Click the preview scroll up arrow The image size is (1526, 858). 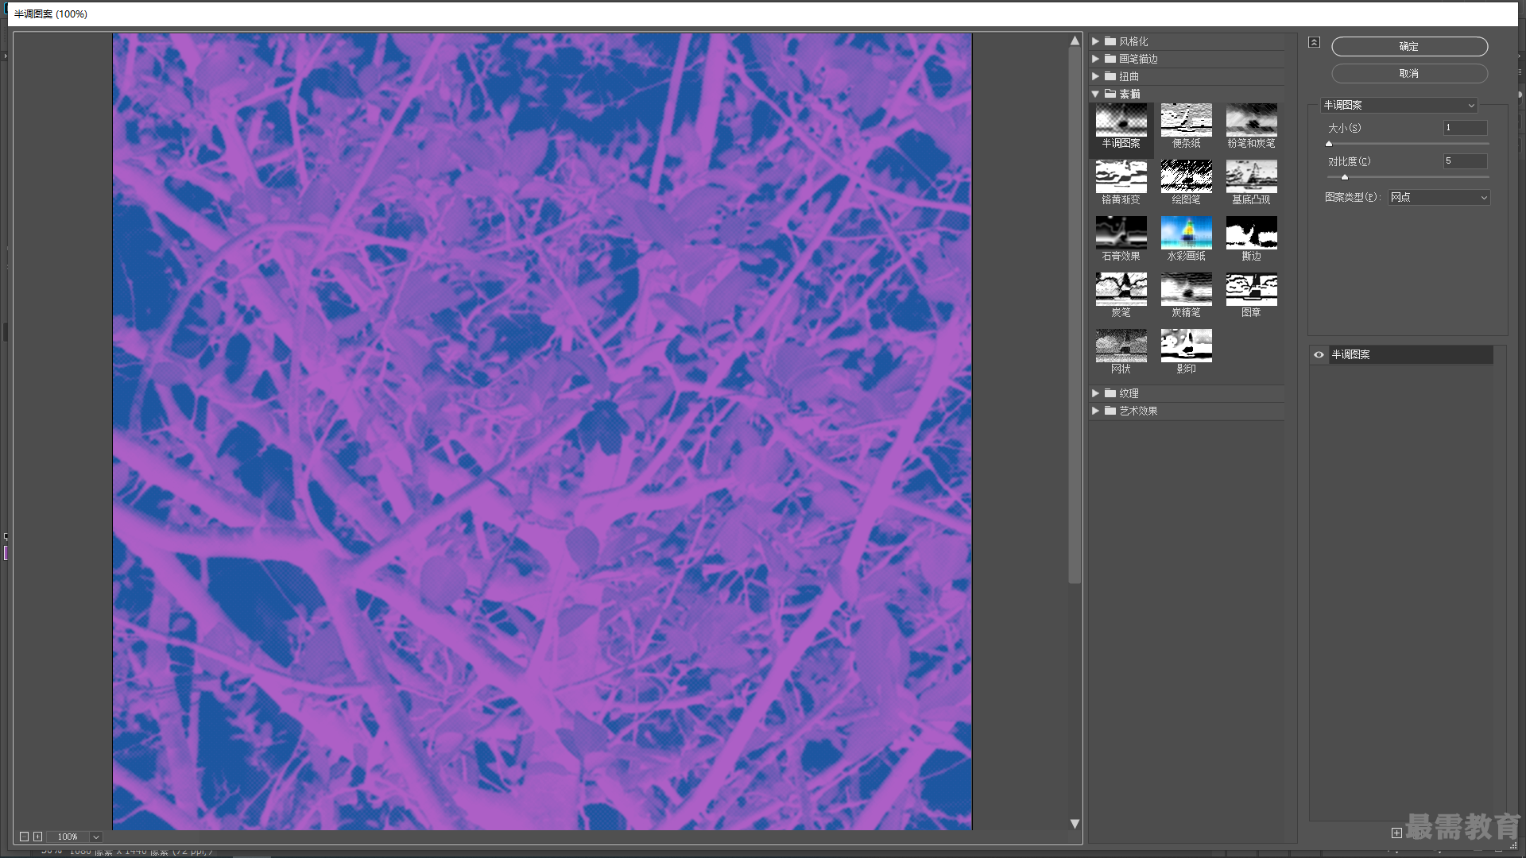coord(1075,41)
